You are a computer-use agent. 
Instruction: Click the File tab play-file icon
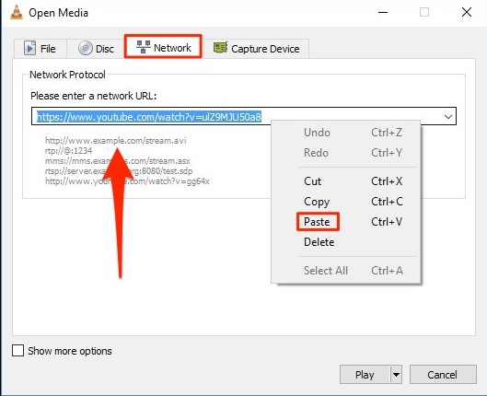(x=29, y=48)
